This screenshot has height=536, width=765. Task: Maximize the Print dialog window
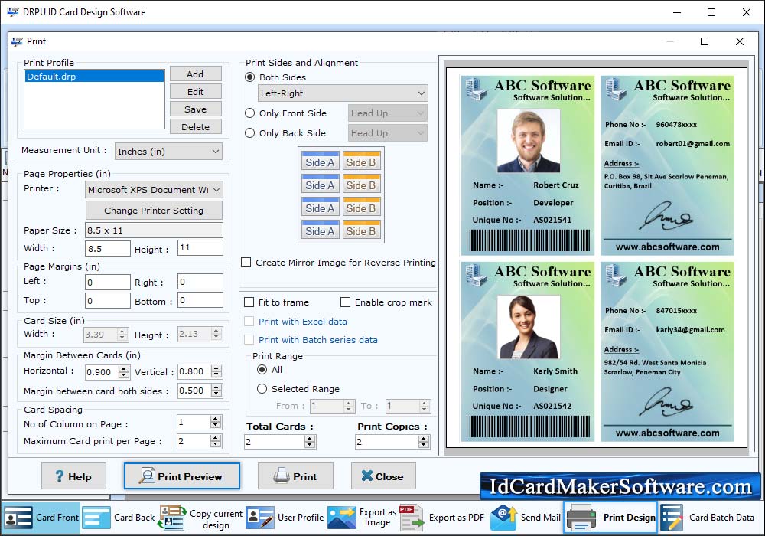tap(705, 41)
